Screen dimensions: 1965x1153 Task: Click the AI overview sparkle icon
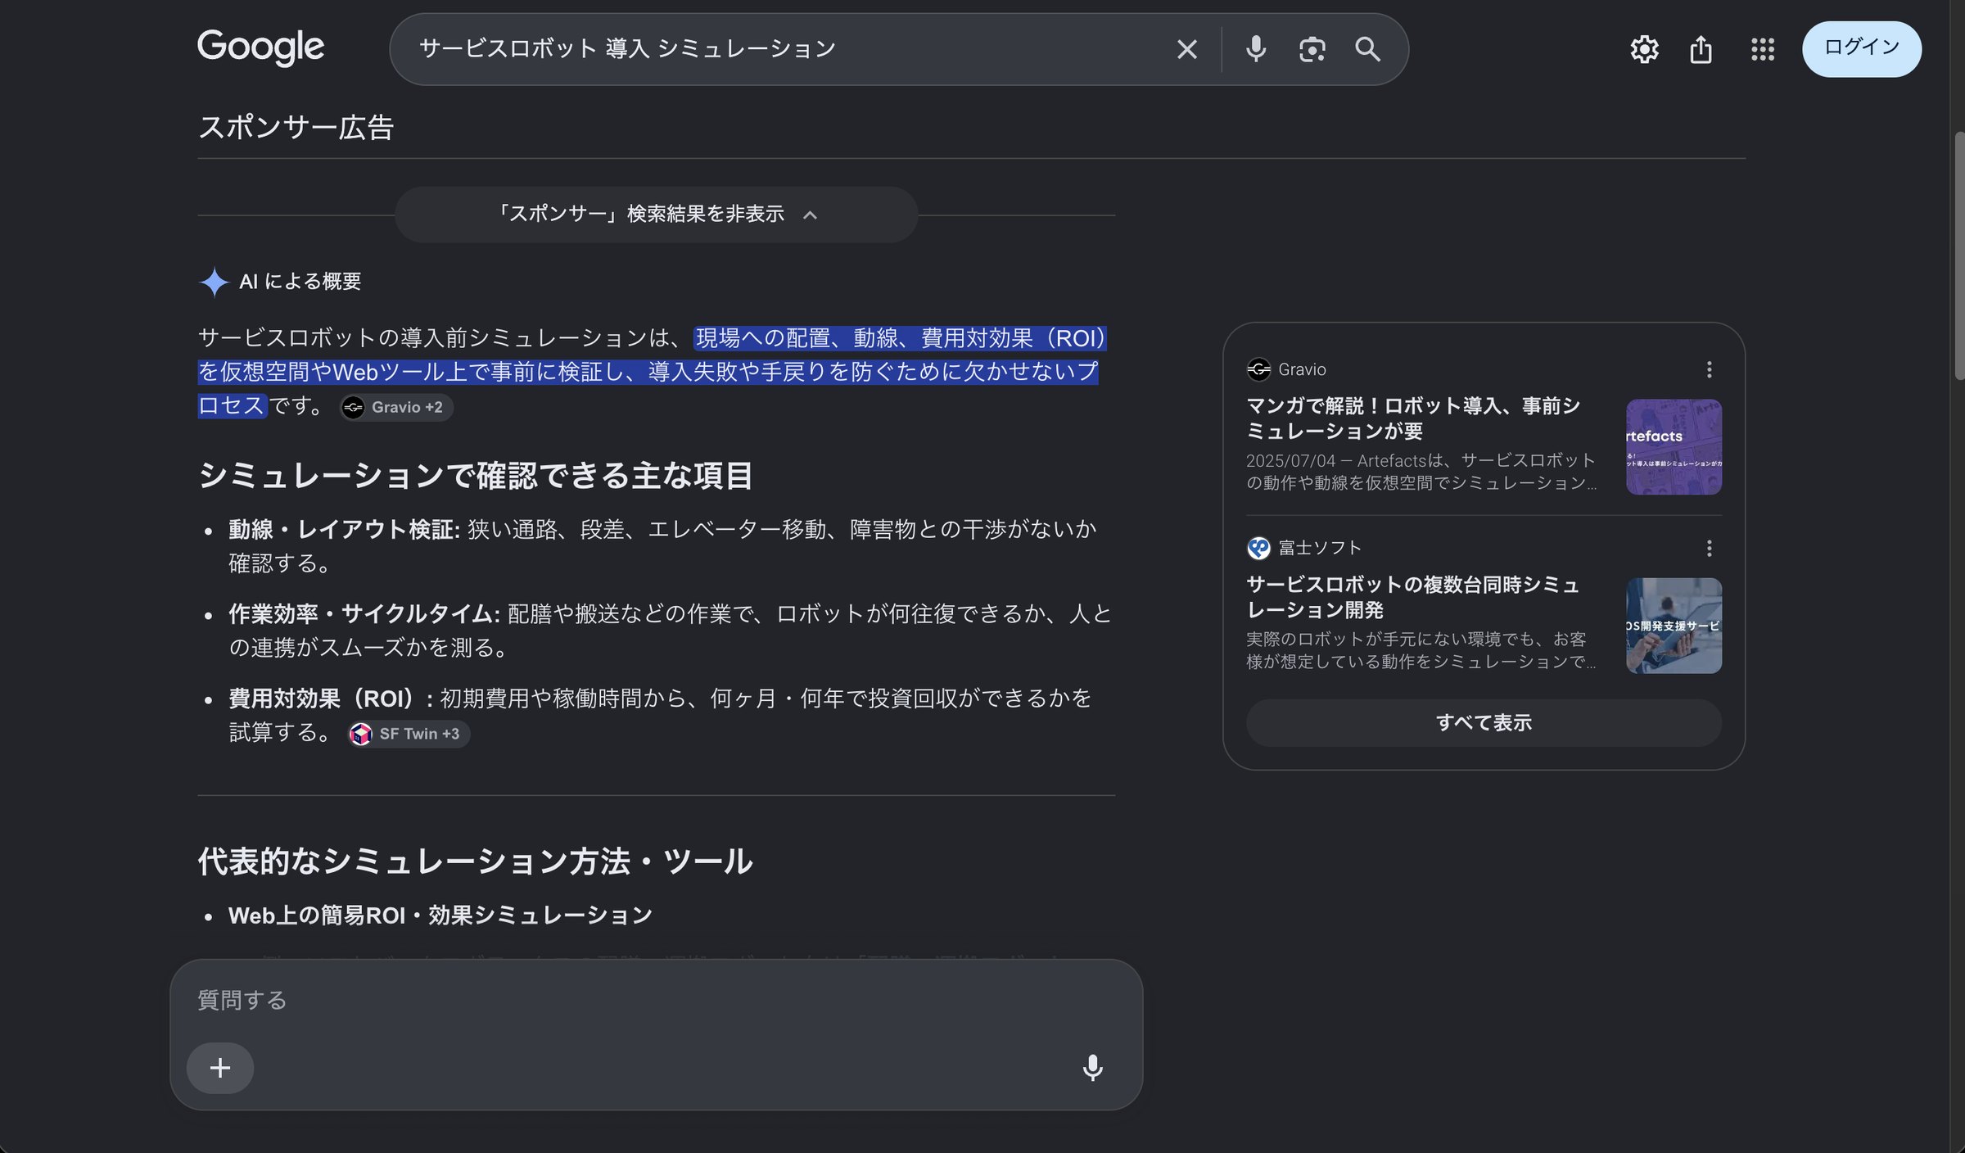click(214, 282)
